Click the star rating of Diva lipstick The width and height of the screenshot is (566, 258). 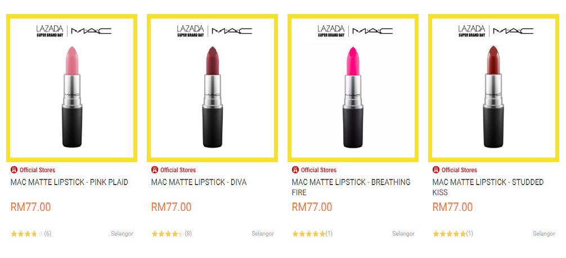point(168,234)
